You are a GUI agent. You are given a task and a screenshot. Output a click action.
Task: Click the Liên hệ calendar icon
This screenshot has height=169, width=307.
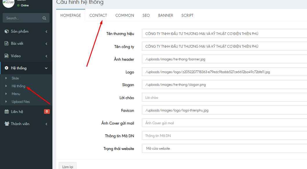[7, 112]
